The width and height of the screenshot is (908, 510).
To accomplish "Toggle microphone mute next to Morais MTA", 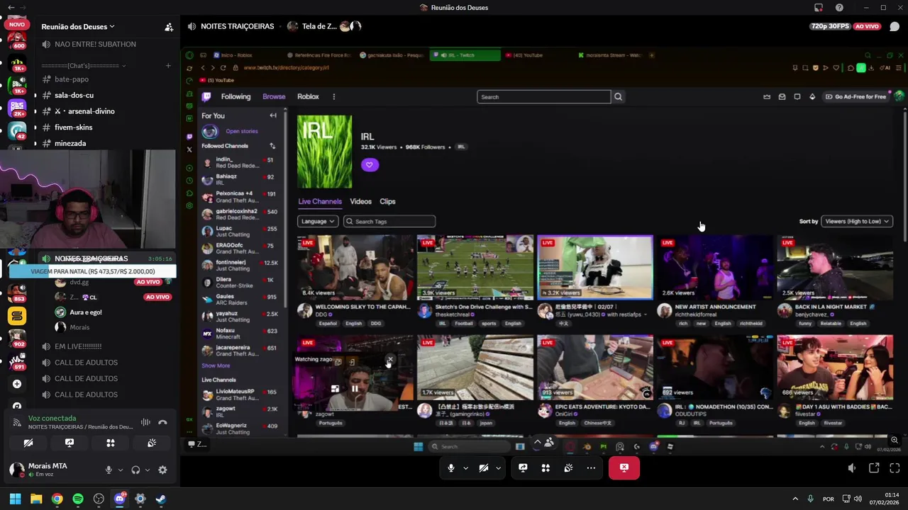I will pyautogui.click(x=109, y=470).
